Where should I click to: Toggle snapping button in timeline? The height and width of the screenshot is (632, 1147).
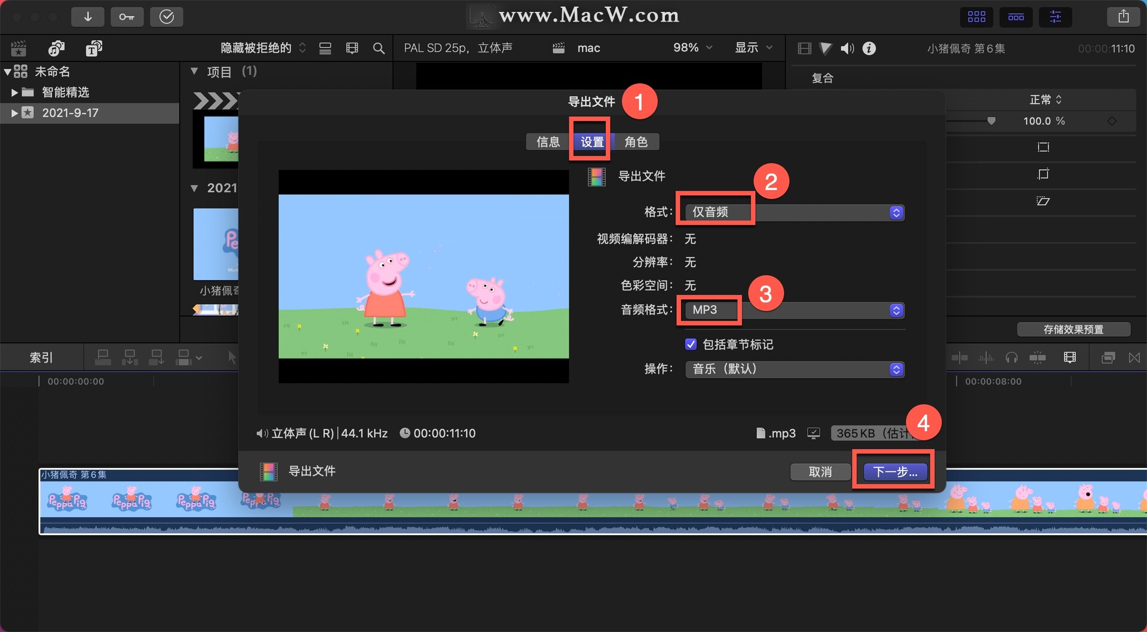[x=1038, y=358]
